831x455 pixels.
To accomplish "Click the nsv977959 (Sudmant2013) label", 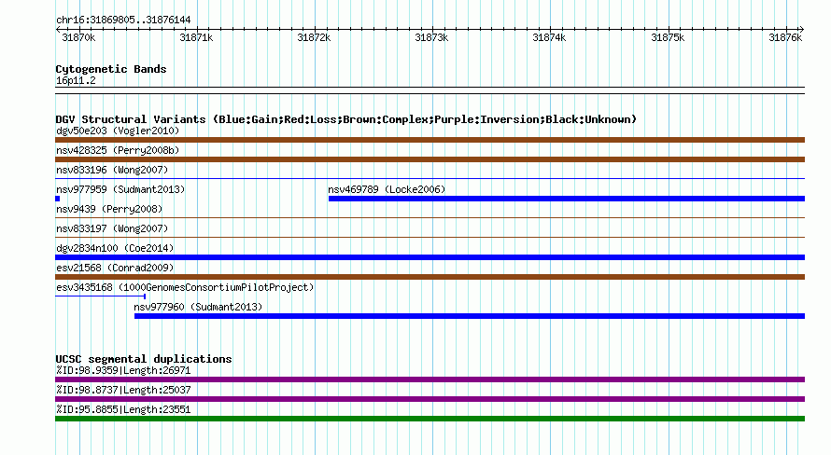I will (120, 189).
